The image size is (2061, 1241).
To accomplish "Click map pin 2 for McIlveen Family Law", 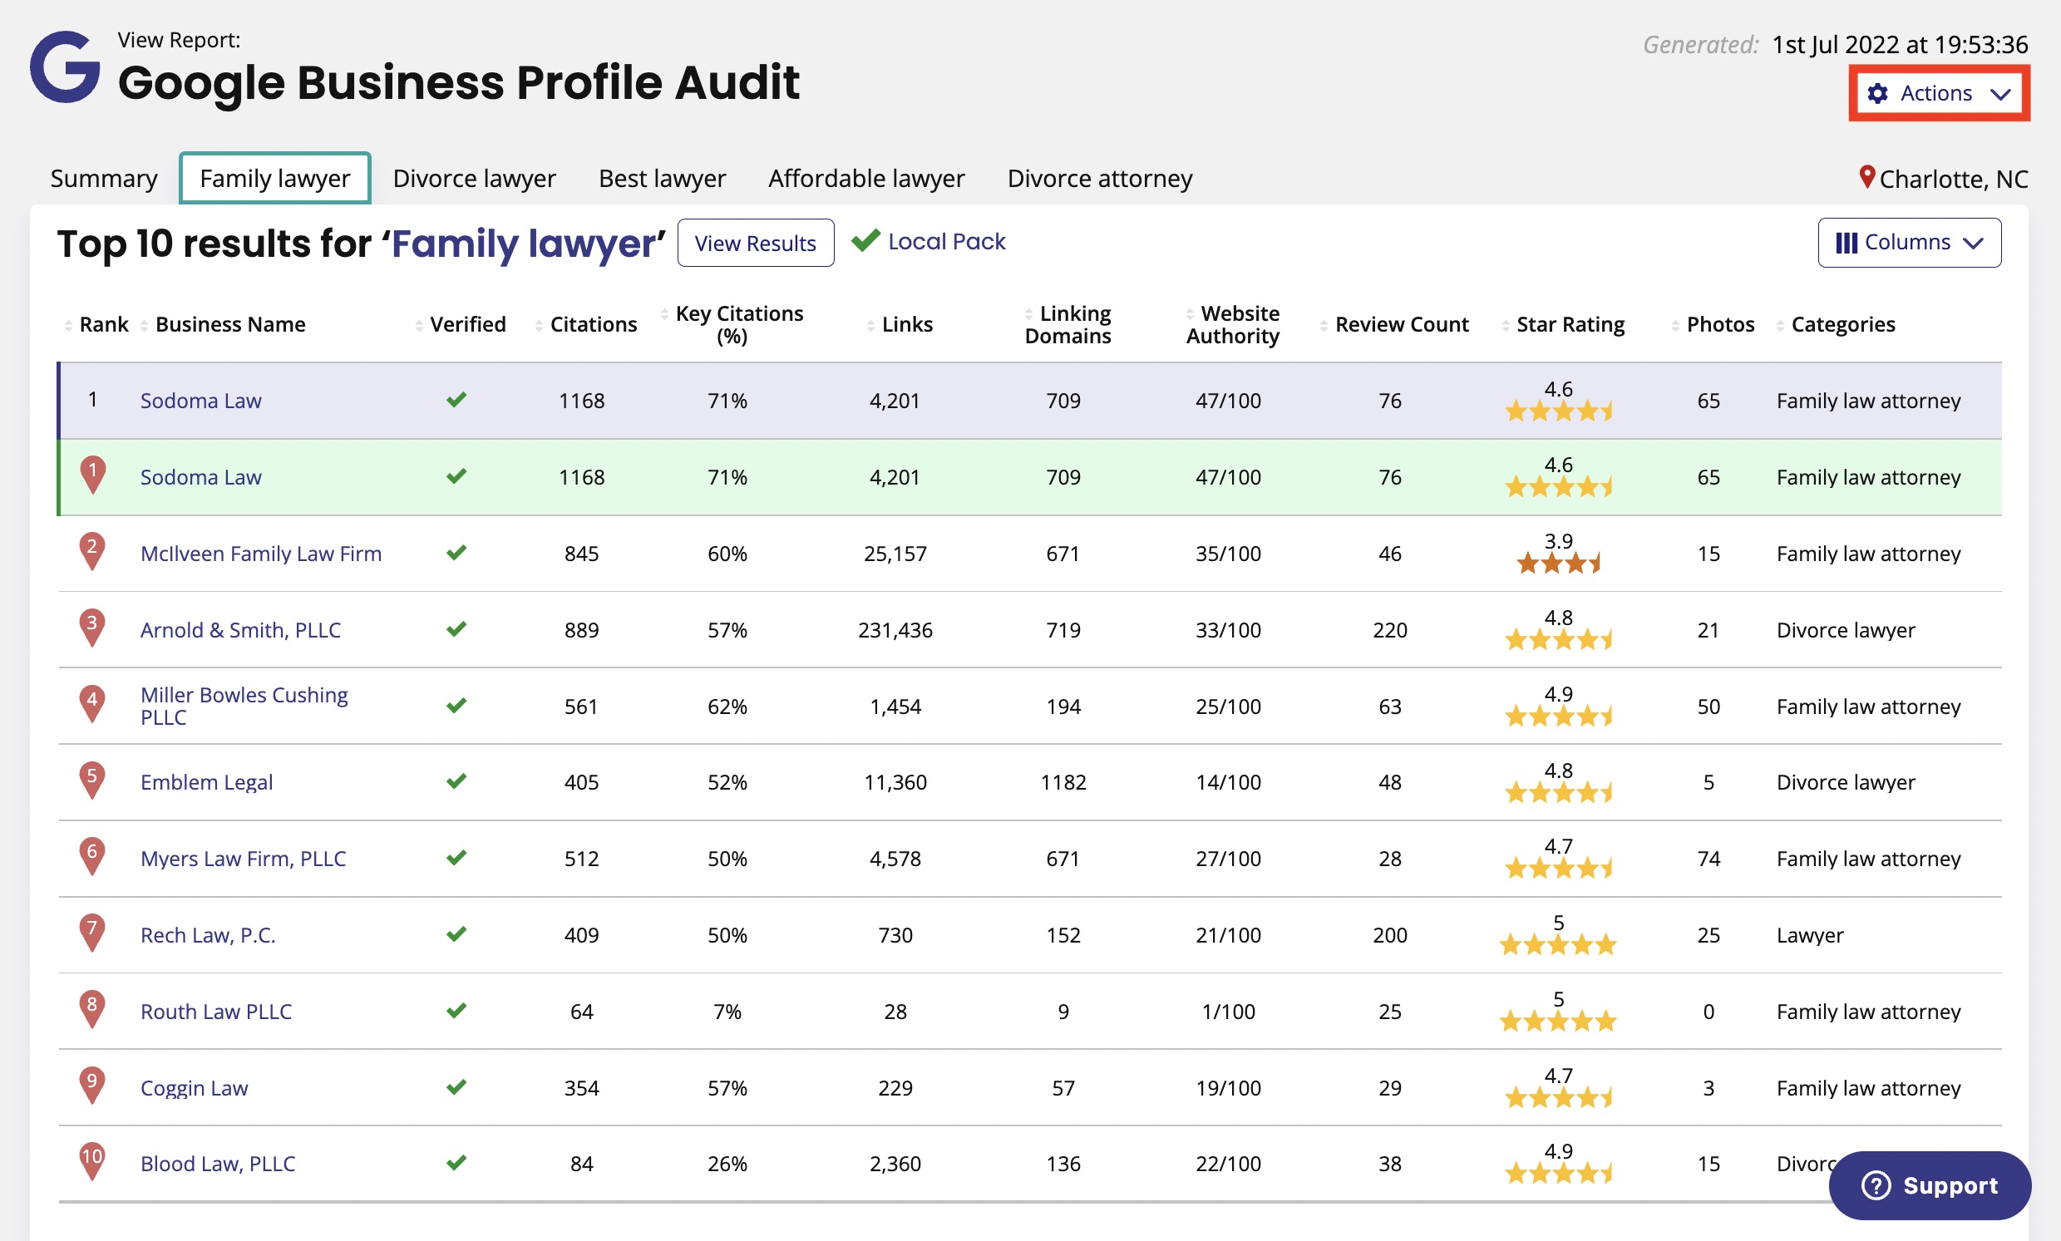I will click(92, 551).
